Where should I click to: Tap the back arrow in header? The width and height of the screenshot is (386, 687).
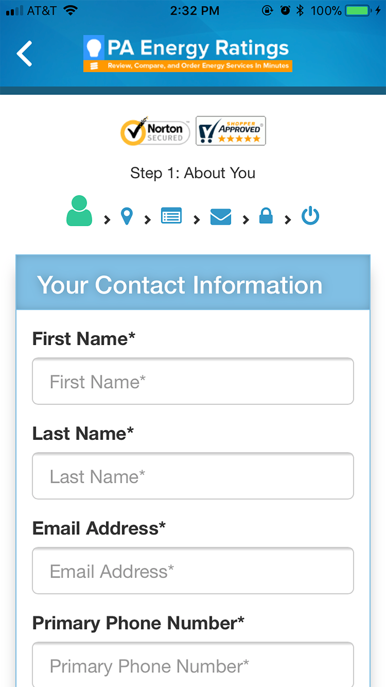tap(25, 54)
